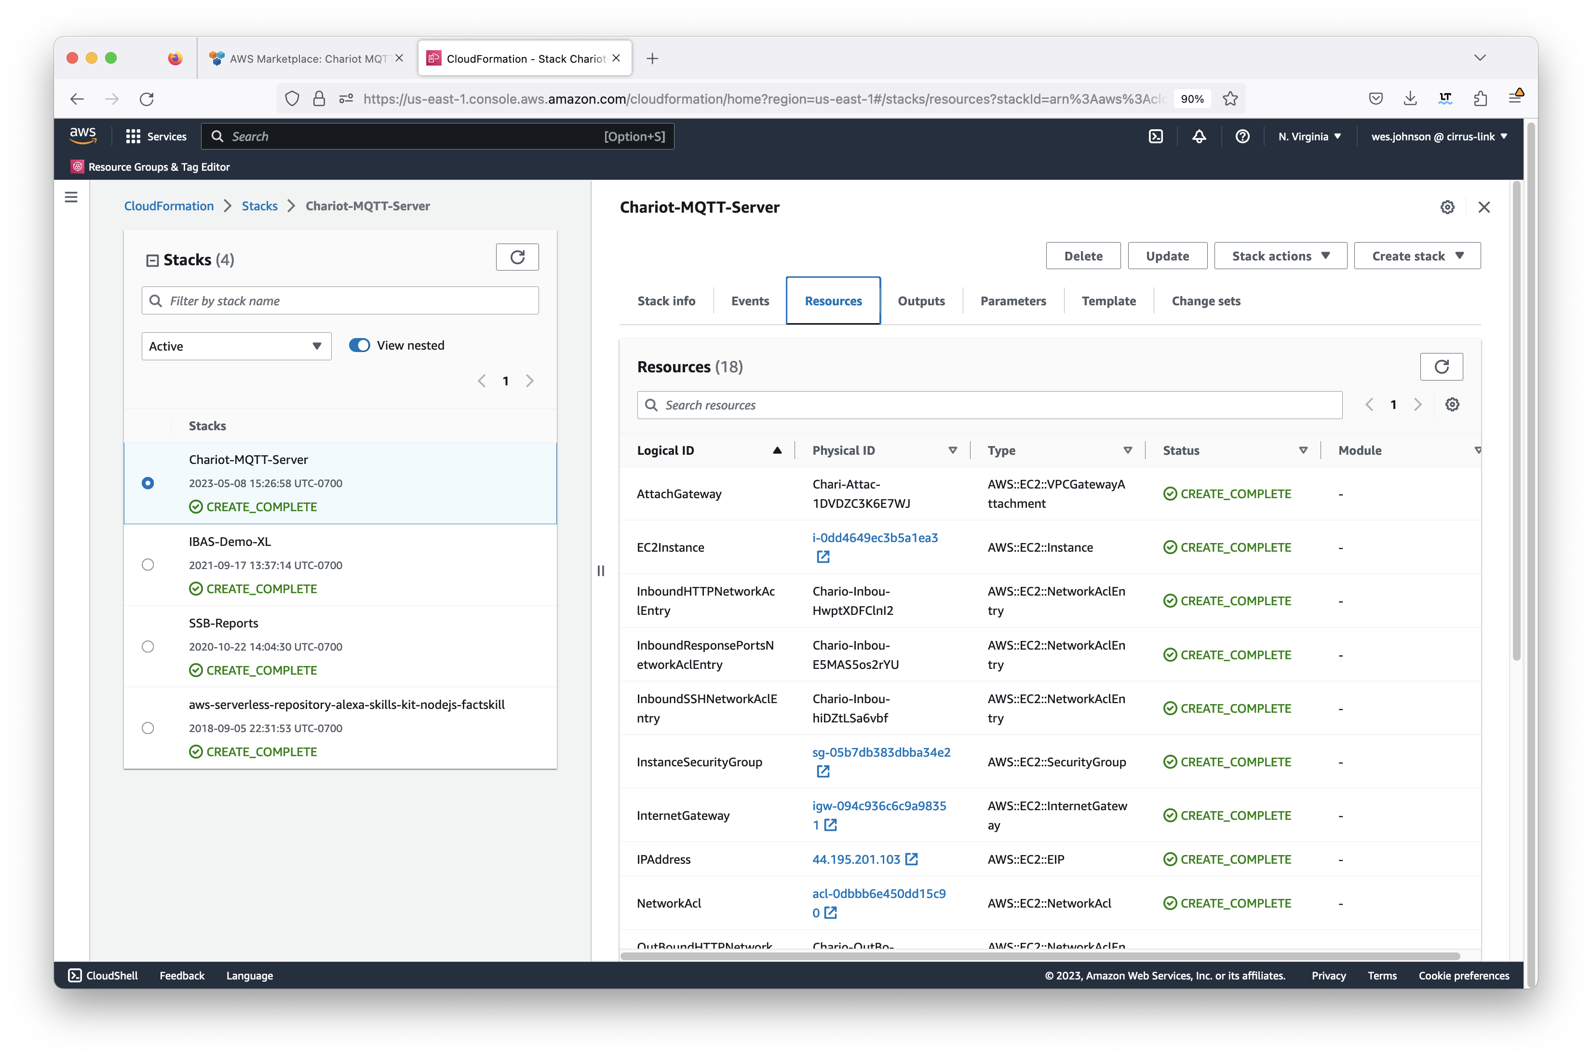
Task: Open CloudShell from the footer
Action: pos(103,976)
